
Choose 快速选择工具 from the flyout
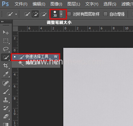(35, 57)
